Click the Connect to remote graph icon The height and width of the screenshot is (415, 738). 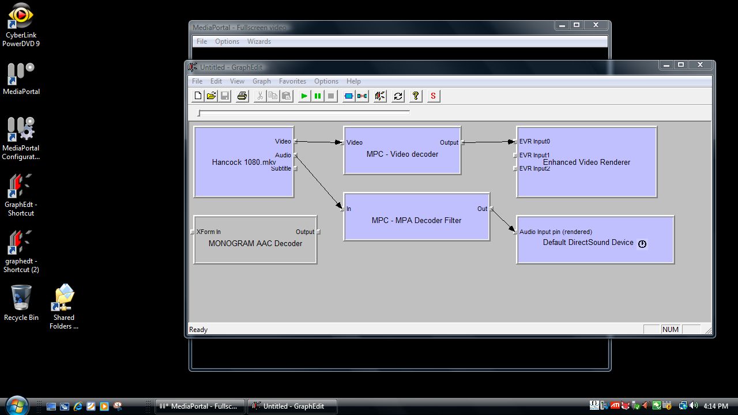[379, 96]
